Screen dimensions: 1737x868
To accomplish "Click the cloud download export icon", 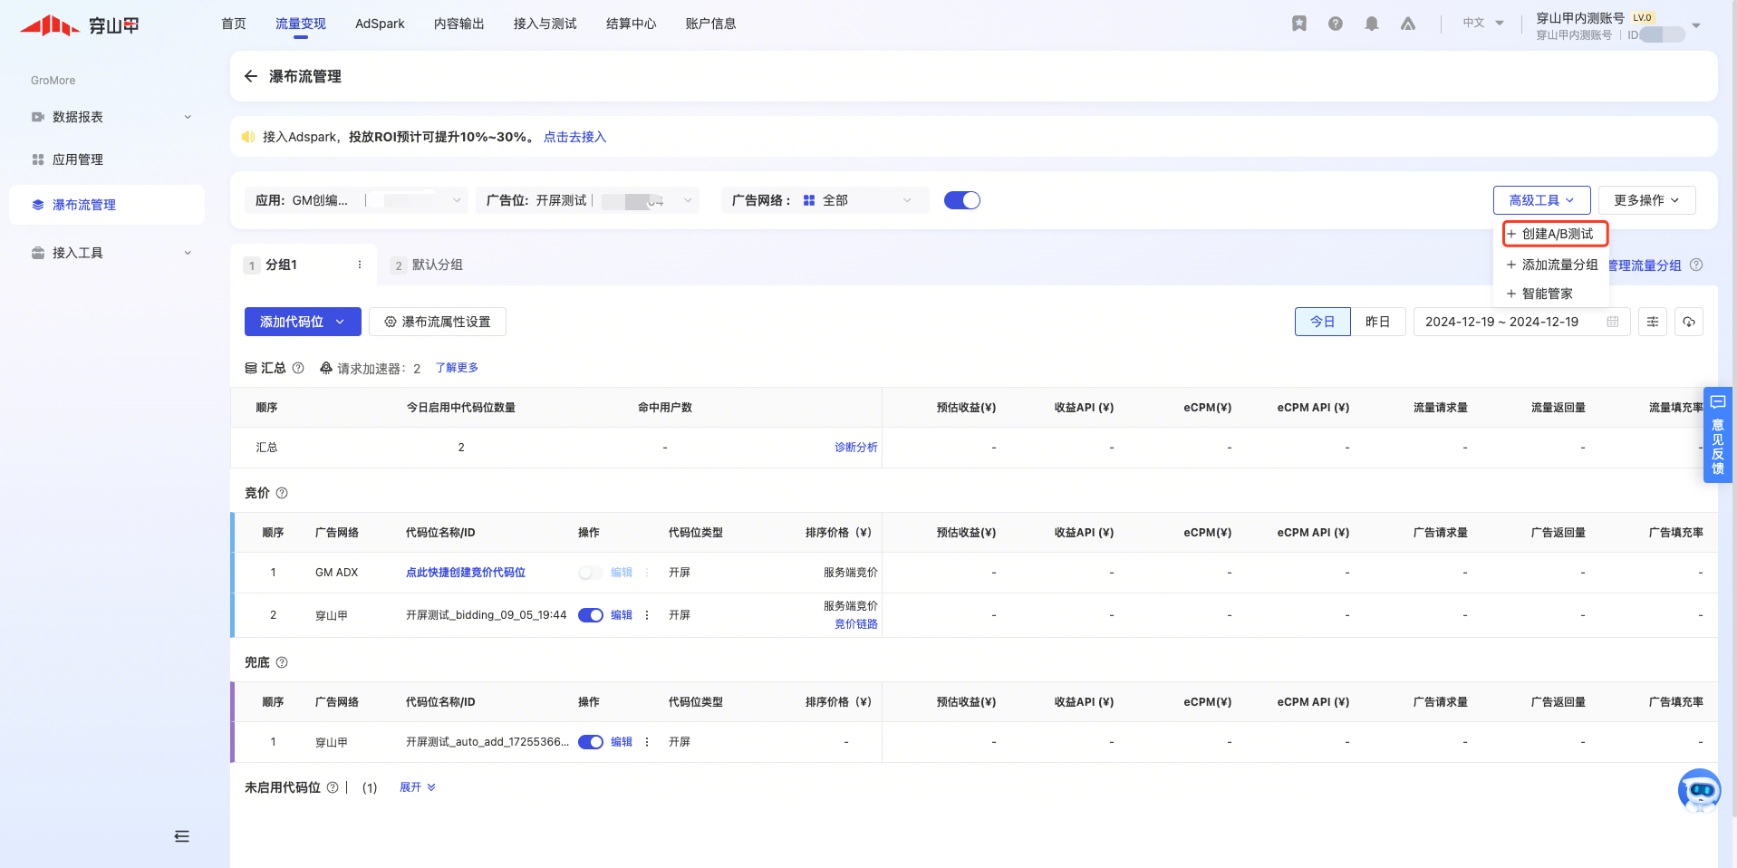I will coord(1688,322).
